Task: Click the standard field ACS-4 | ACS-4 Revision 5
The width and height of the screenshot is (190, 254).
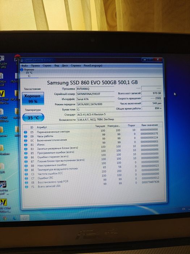Action: pyautogui.click(x=119, y=114)
